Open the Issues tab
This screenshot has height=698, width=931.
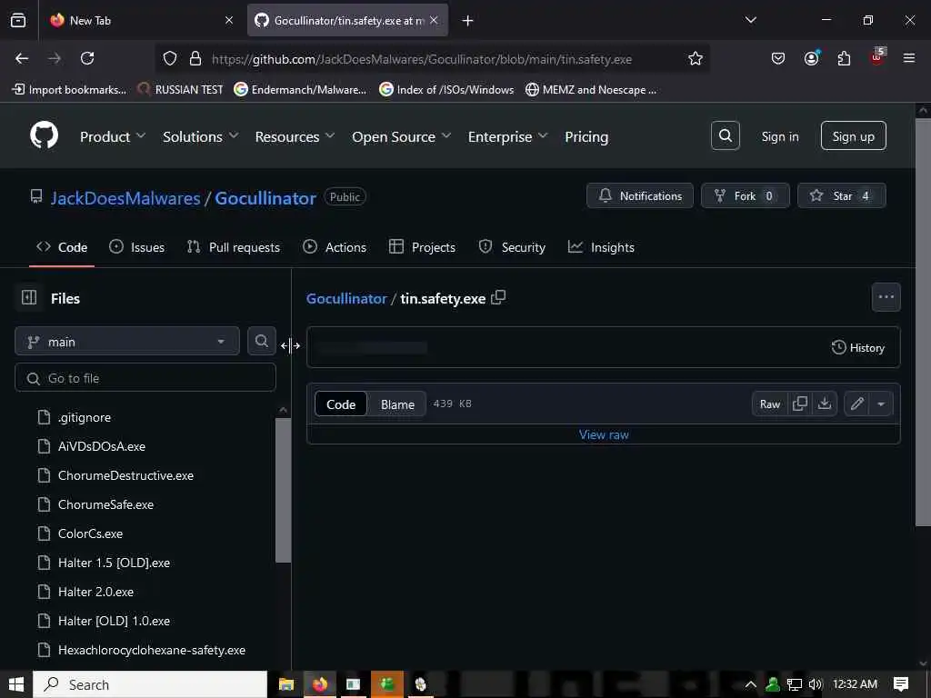(x=137, y=247)
